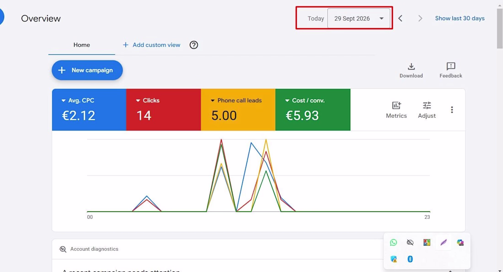The width and height of the screenshot is (503, 272).
Task: Click the 14 Clicks value
Action: 144,116
